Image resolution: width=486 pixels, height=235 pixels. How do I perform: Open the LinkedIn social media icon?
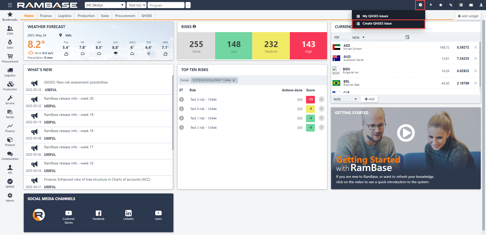pyautogui.click(x=128, y=215)
